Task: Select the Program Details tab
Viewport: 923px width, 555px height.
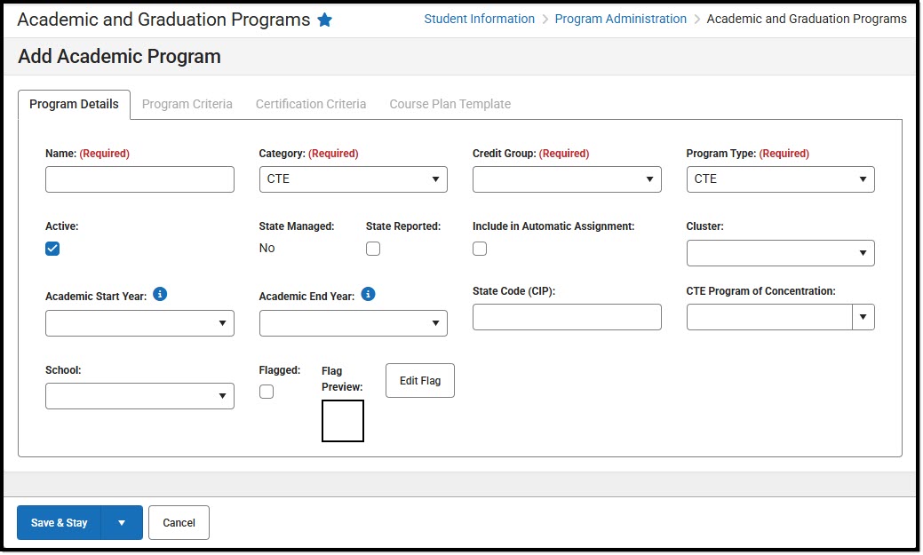Action: pyautogui.click(x=74, y=104)
